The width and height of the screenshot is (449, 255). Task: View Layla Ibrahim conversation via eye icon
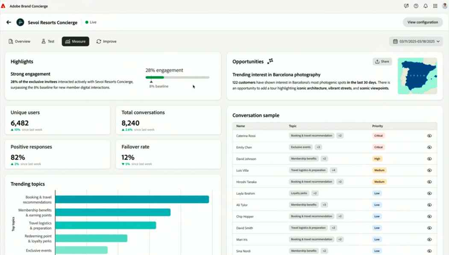pos(429,193)
